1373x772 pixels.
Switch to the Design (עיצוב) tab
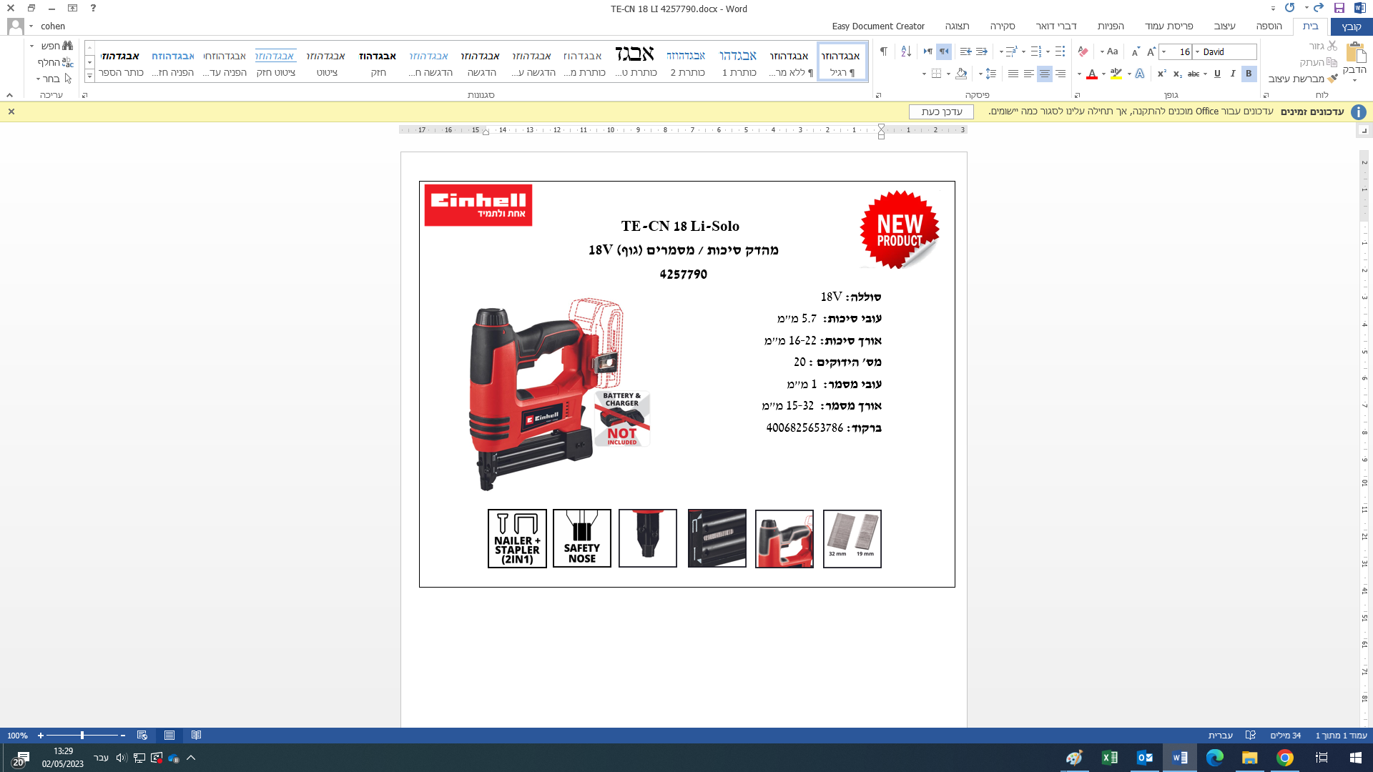pyautogui.click(x=1224, y=26)
